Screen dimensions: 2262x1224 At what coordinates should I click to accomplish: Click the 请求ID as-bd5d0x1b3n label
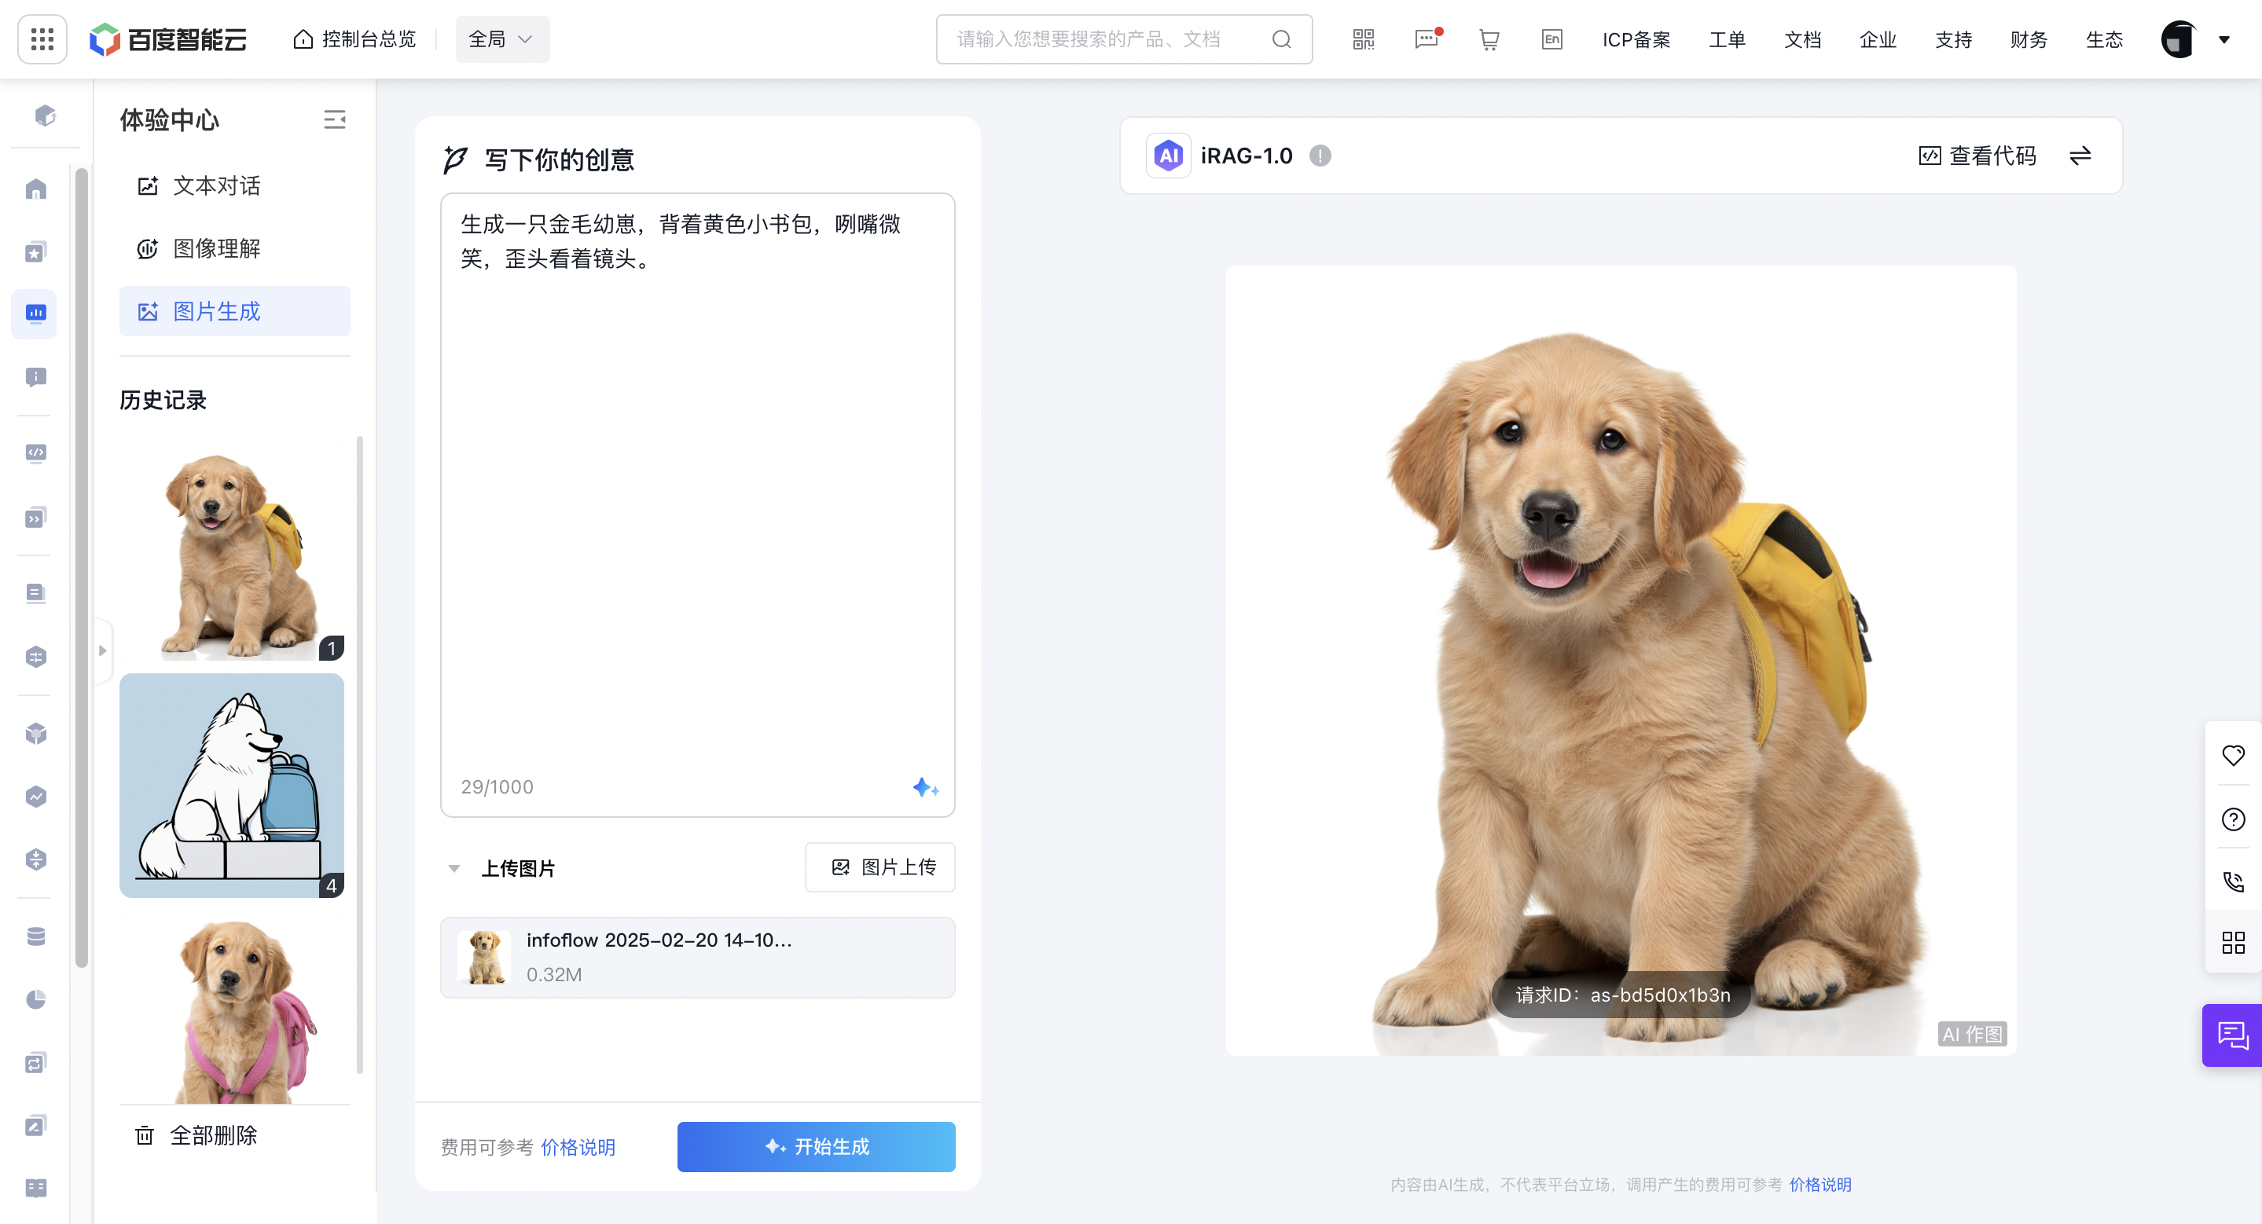[1622, 994]
